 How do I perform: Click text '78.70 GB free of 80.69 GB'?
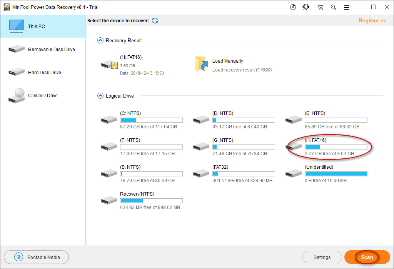(x=147, y=180)
